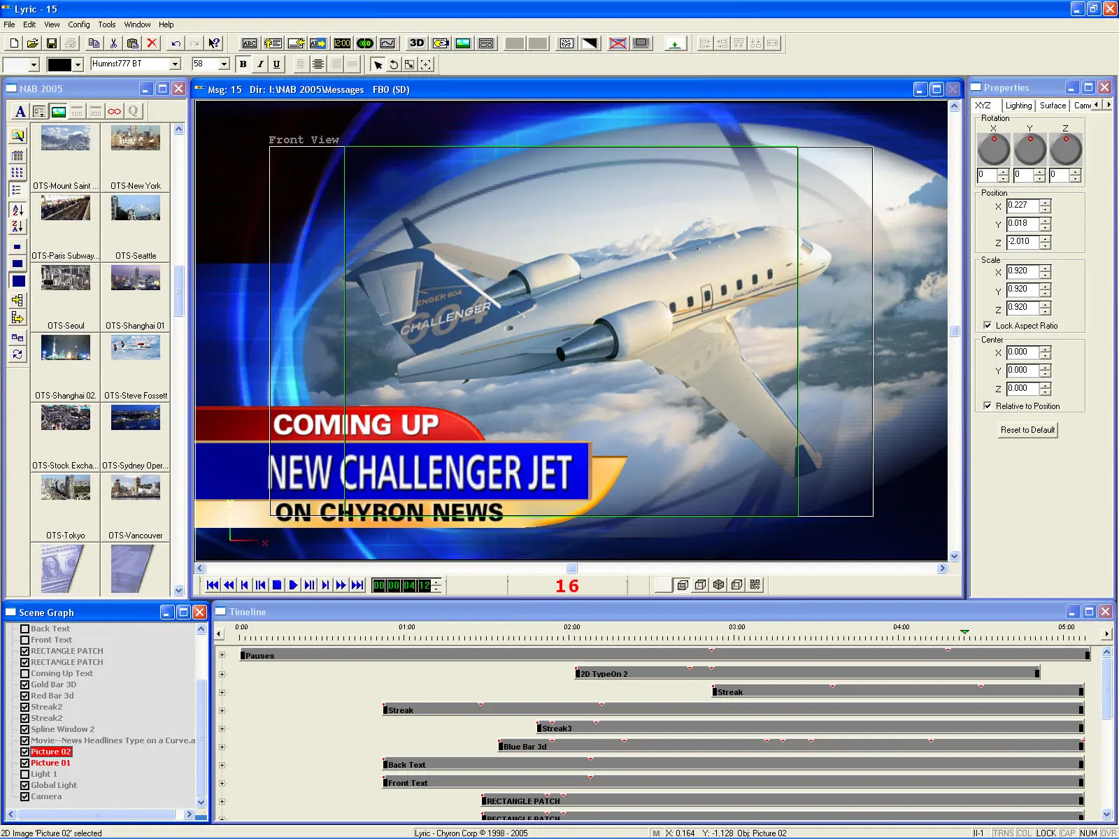The image size is (1119, 839).
Task: Uncheck the Gold Bar 3D node
Action: point(25,684)
